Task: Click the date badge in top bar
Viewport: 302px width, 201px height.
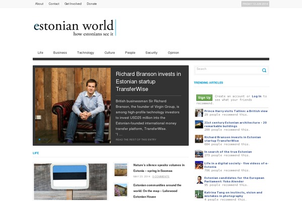Action: click(x=255, y=4)
